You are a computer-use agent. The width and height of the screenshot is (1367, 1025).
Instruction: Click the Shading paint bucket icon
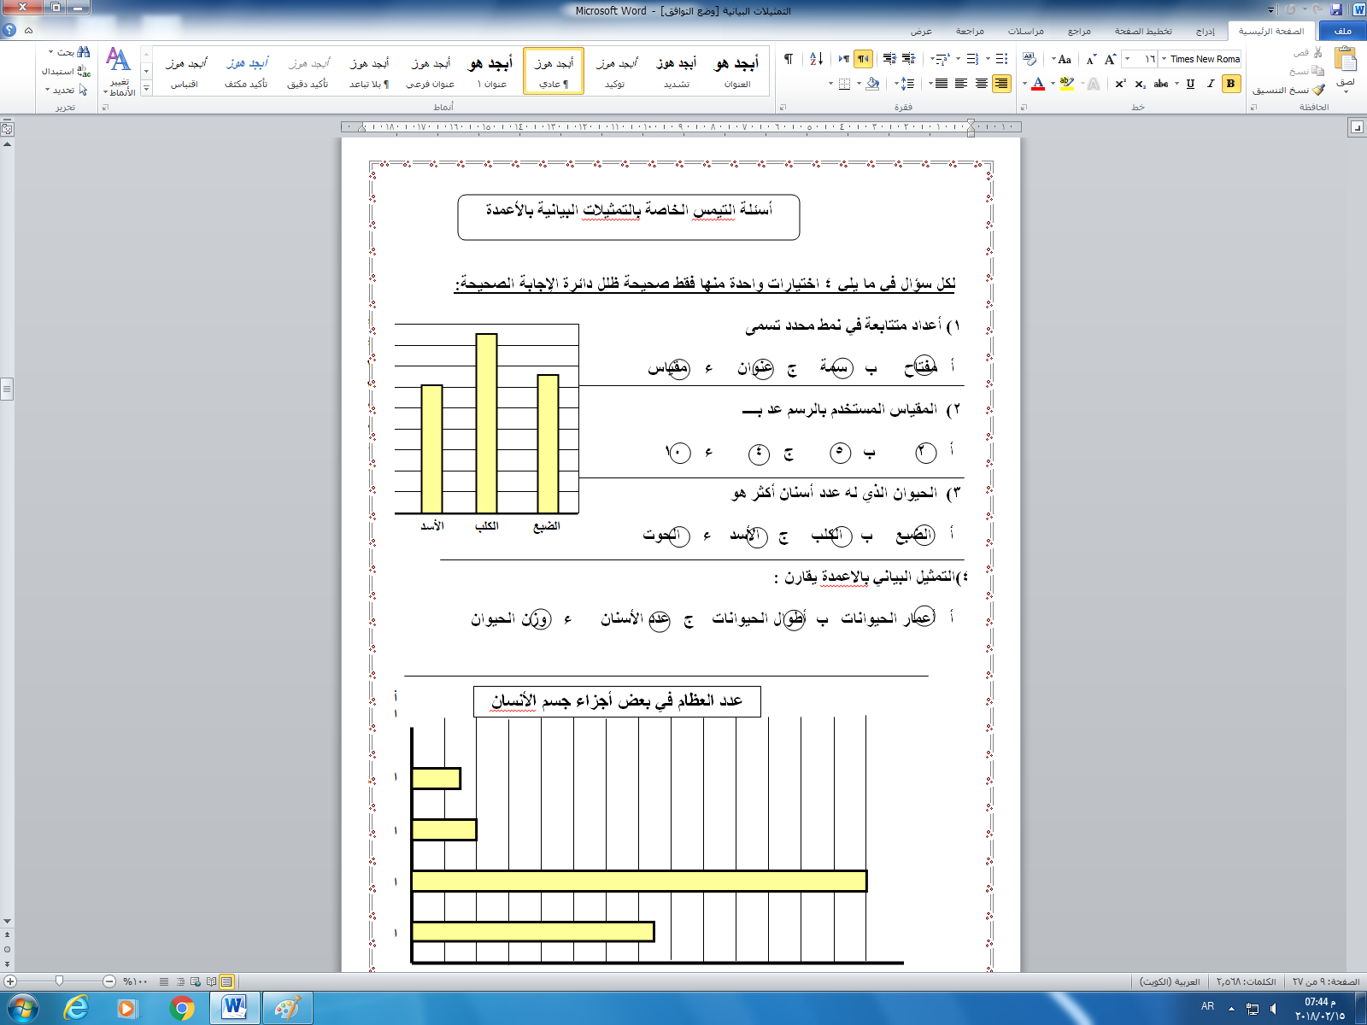(872, 84)
